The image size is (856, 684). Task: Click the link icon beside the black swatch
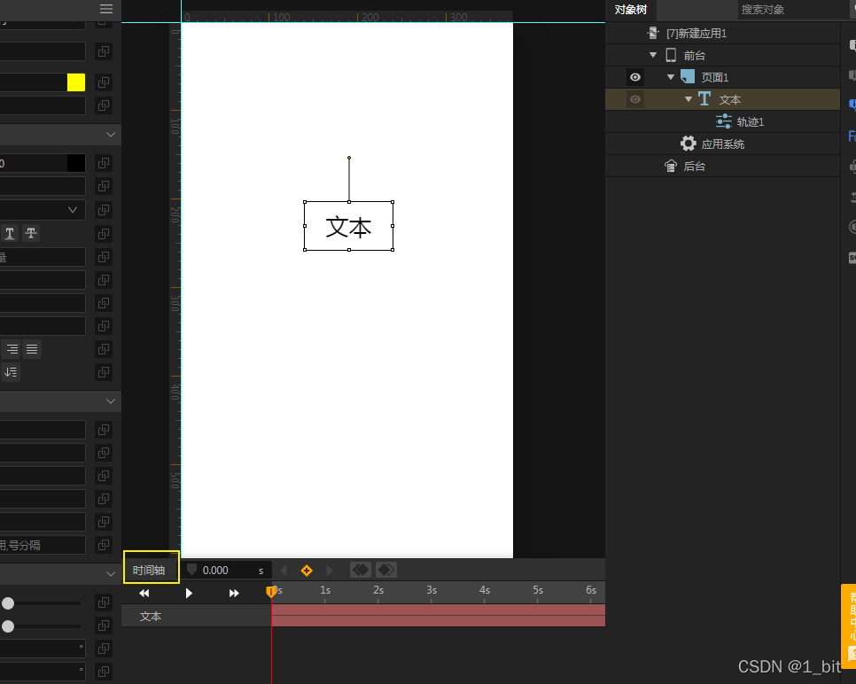tap(103, 163)
